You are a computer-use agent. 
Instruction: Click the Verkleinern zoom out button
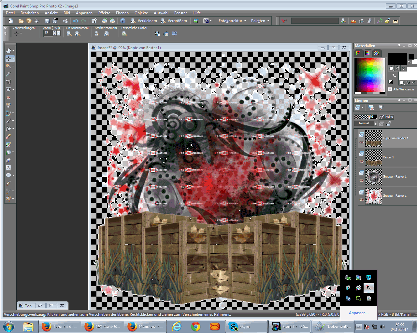click(x=144, y=21)
